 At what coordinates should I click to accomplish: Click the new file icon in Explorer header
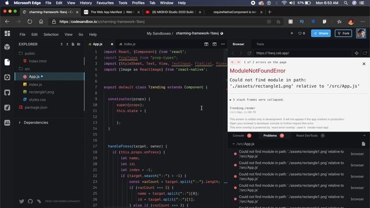(x=73, y=44)
